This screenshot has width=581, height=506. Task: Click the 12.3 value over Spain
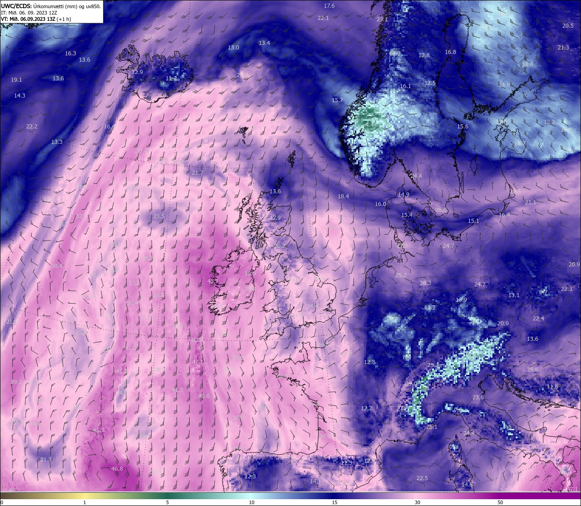pyautogui.click(x=250, y=477)
